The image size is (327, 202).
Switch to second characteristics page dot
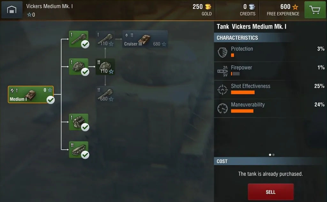point(274,155)
